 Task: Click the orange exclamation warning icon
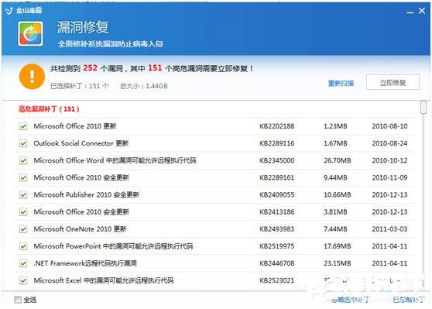click(32, 77)
